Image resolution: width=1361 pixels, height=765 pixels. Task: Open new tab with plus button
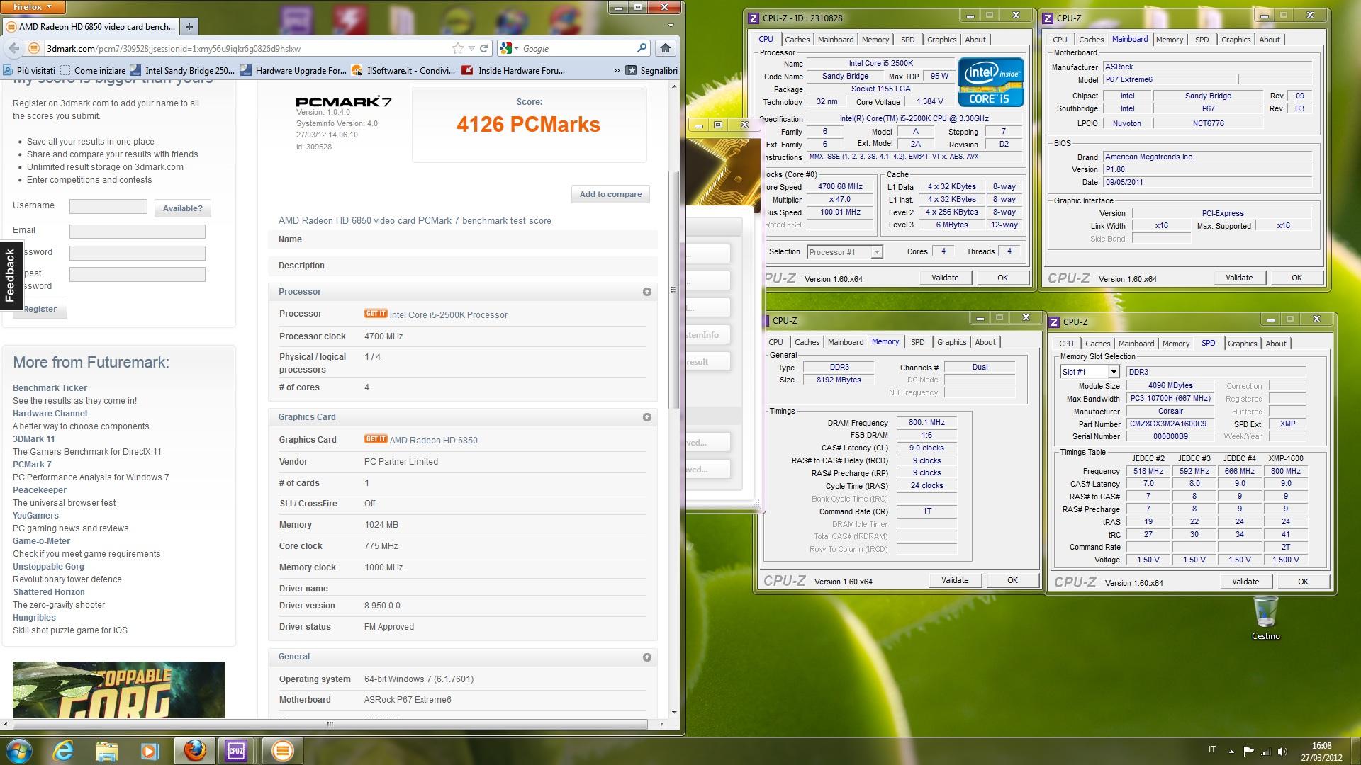click(189, 27)
